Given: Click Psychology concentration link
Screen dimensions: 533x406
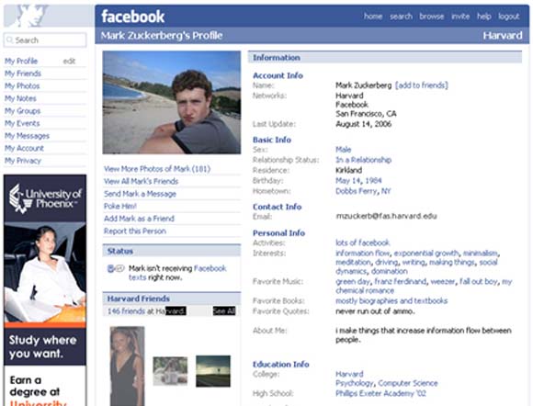Looking at the screenshot, I should pyautogui.click(x=355, y=383).
